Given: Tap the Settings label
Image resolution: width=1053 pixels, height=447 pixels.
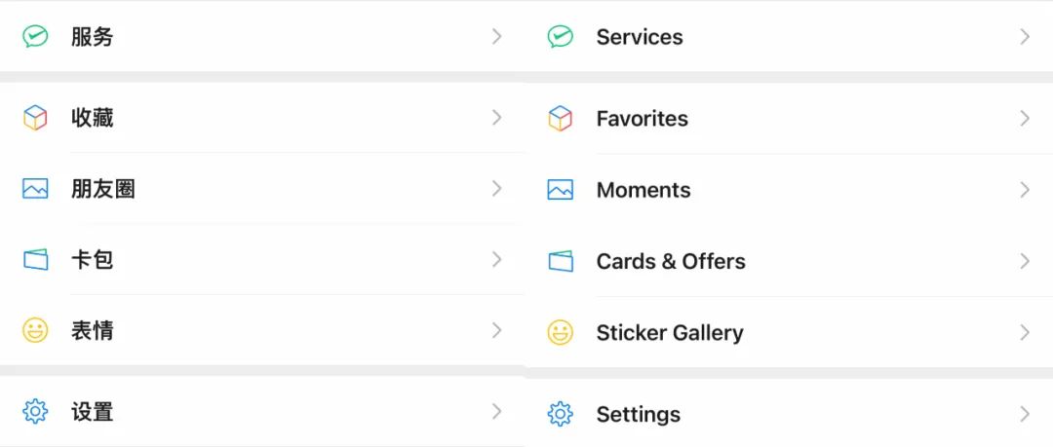Looking at the screenshot, I should [x=639, y=414].
